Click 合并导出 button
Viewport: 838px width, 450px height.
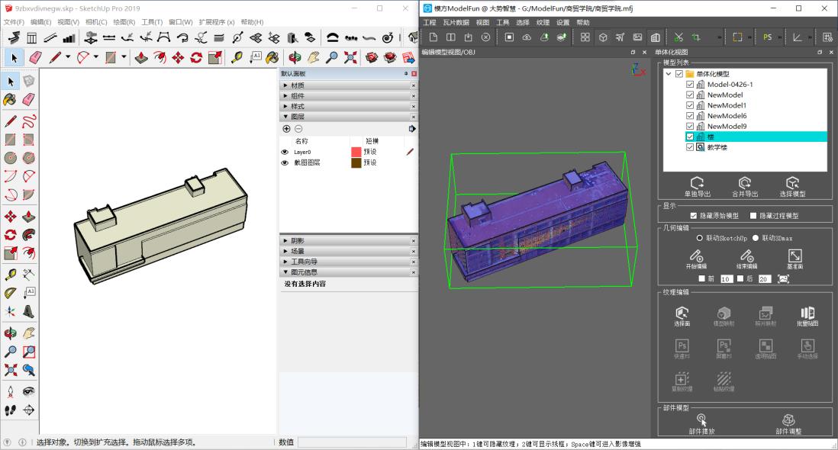tap(744, 187)
